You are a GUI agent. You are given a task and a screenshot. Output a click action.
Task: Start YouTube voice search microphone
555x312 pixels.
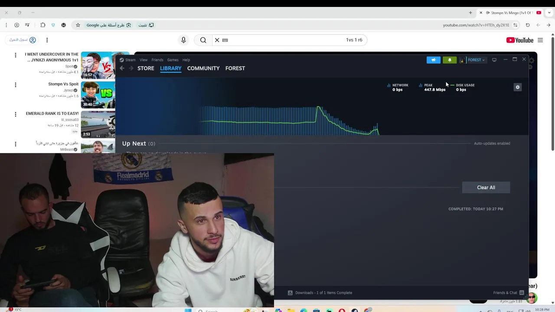183,40
